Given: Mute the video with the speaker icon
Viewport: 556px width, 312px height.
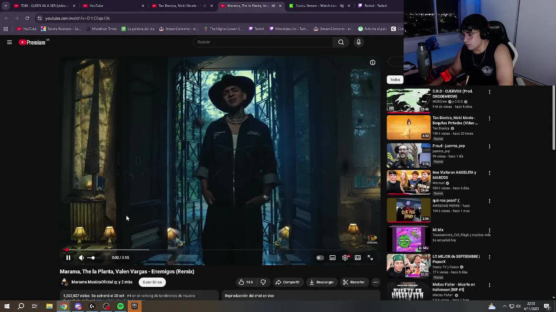Looking at the screenshot, I should click(x=81, y=257).
